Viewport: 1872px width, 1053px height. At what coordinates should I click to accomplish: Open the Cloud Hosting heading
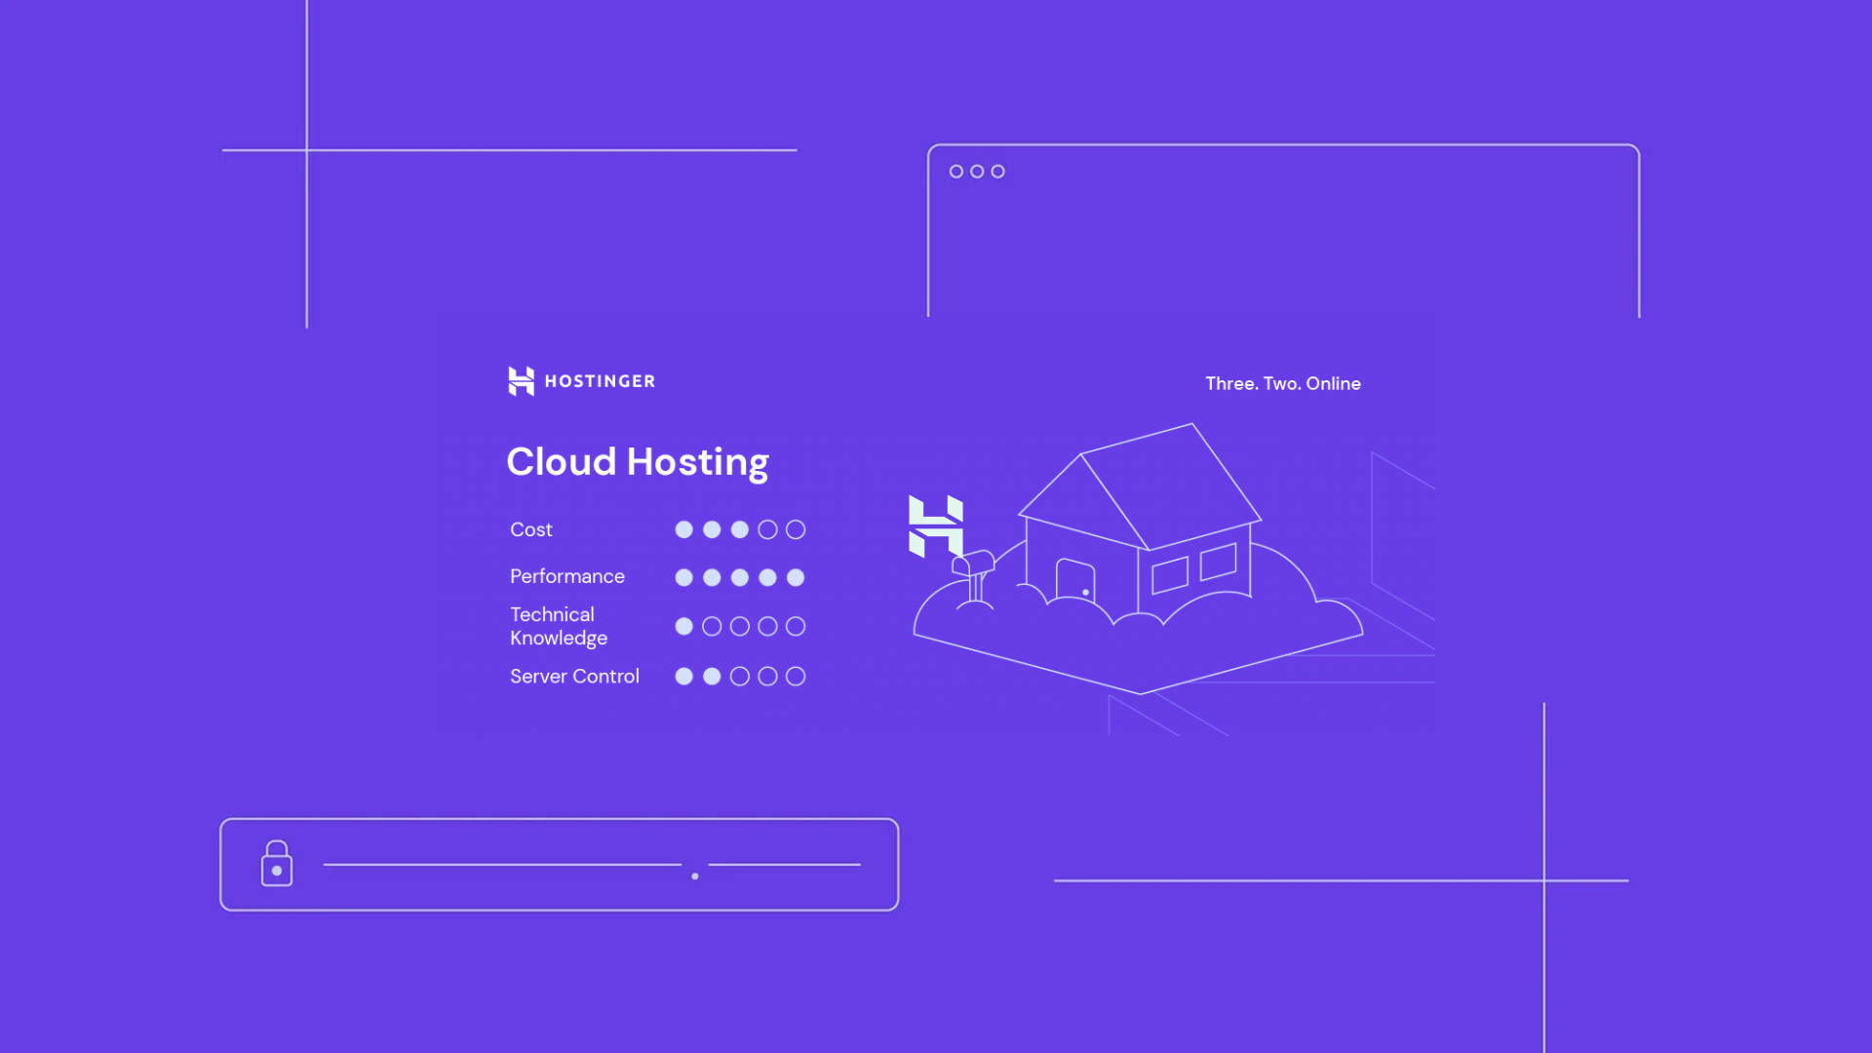click(638, 461)
